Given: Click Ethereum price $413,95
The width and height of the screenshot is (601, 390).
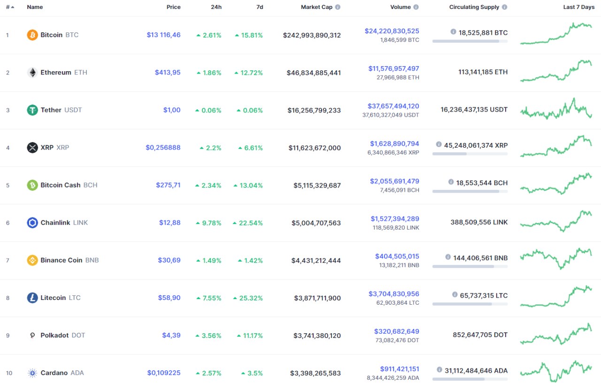Looking at the screenshot, I should click(x=168, y=73).
